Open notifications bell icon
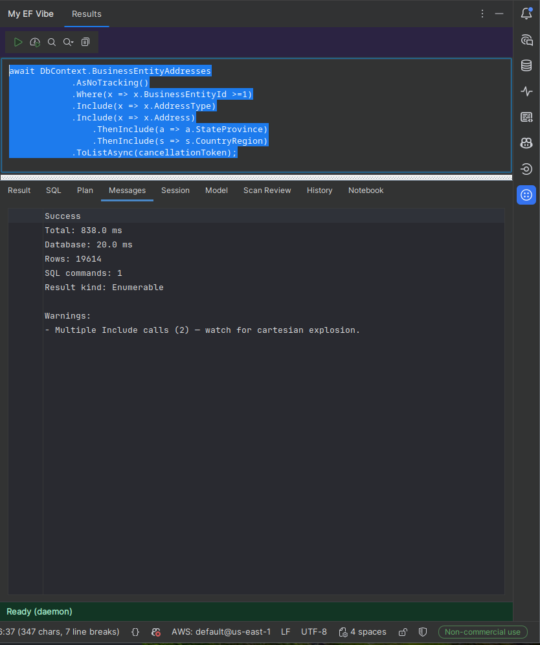540x645 pixels. pyautogui.click(x=526, y=14)
